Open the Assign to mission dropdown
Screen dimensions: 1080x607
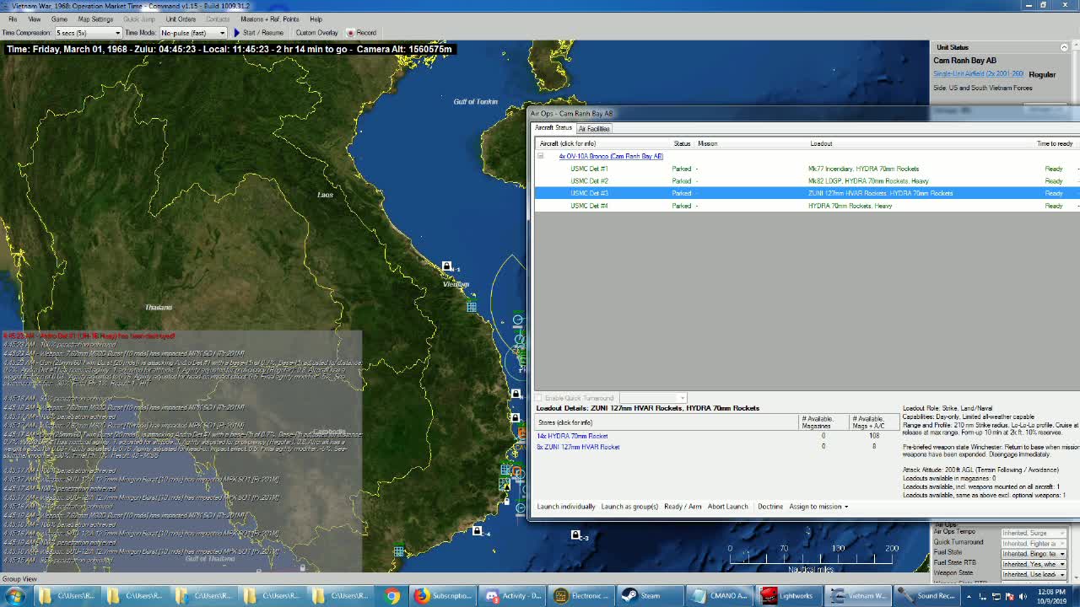click(818, 507)
